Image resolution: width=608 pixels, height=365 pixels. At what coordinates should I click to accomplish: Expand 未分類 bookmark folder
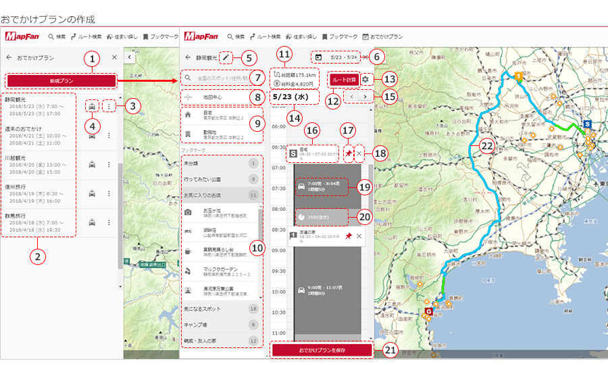tap(221, 164)
